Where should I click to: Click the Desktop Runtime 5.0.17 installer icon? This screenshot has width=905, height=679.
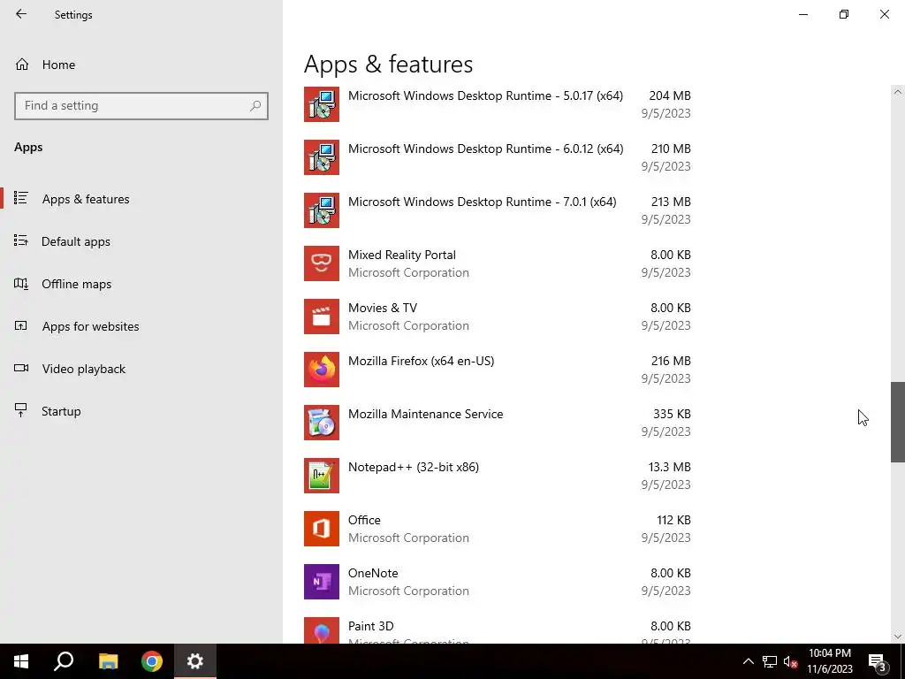pyautogui.click(x=322, y=104)
